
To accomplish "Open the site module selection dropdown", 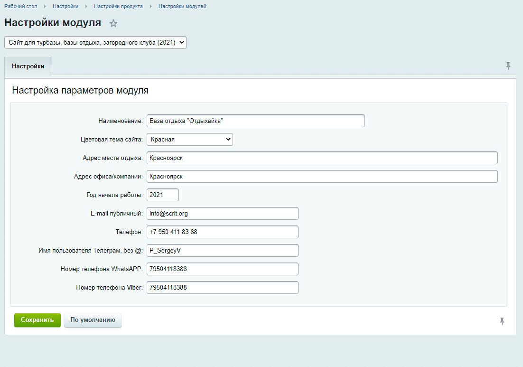I will tap(95, 43).
